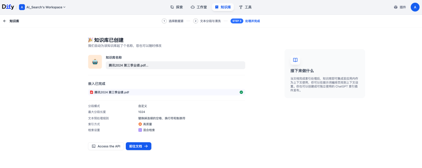Click the back arrow next to 知识库
Image resolution: width=422 pixels, height=168 pixels.
5,21
